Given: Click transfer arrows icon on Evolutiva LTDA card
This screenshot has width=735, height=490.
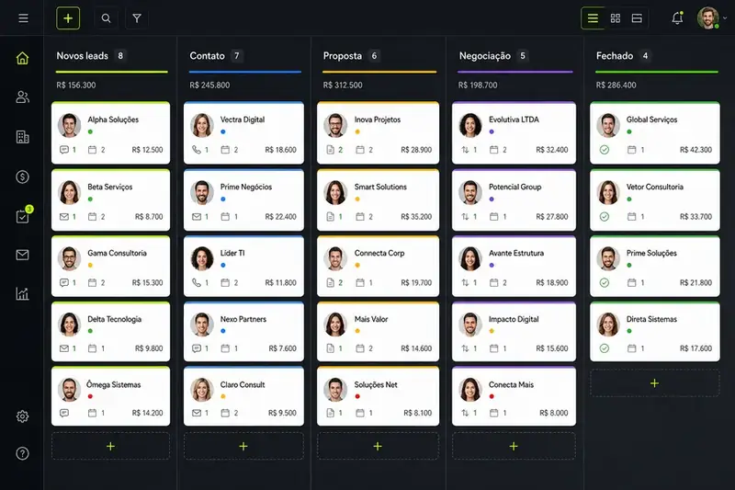Looking at the screenshot, I should (465, 150).
